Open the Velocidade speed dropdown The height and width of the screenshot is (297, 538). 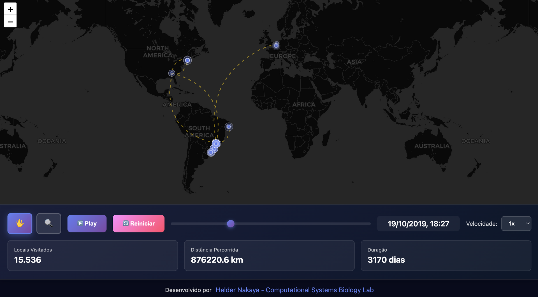[x=516, y=223]
